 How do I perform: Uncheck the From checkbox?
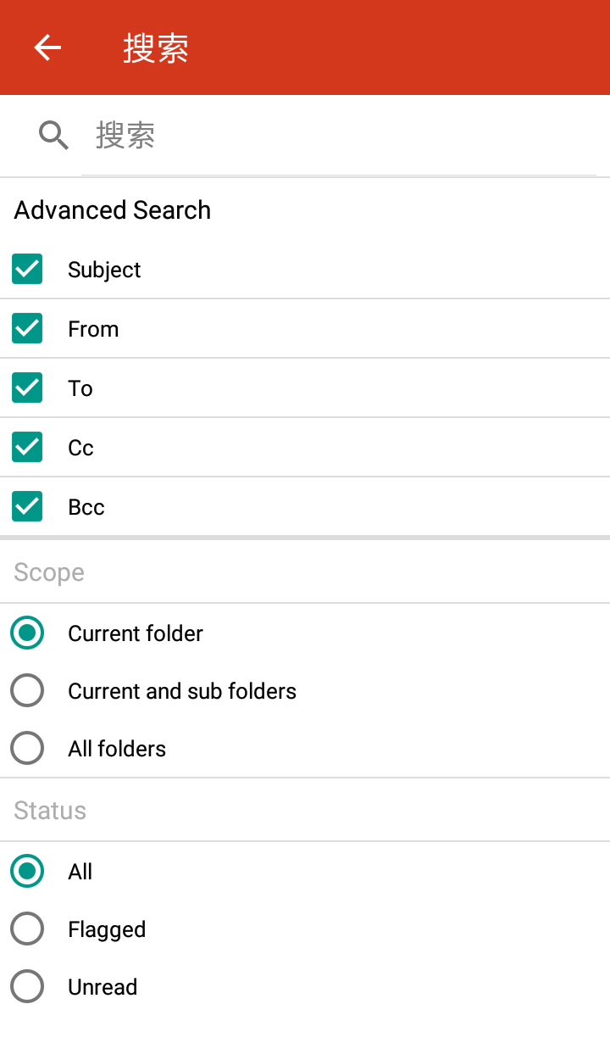tap(27, 329)
